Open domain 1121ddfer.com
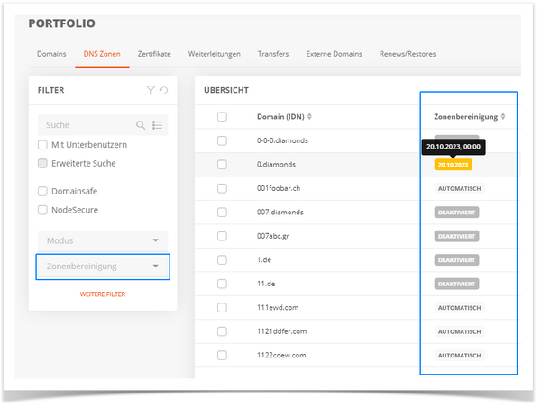 click(x=281, y=331)
